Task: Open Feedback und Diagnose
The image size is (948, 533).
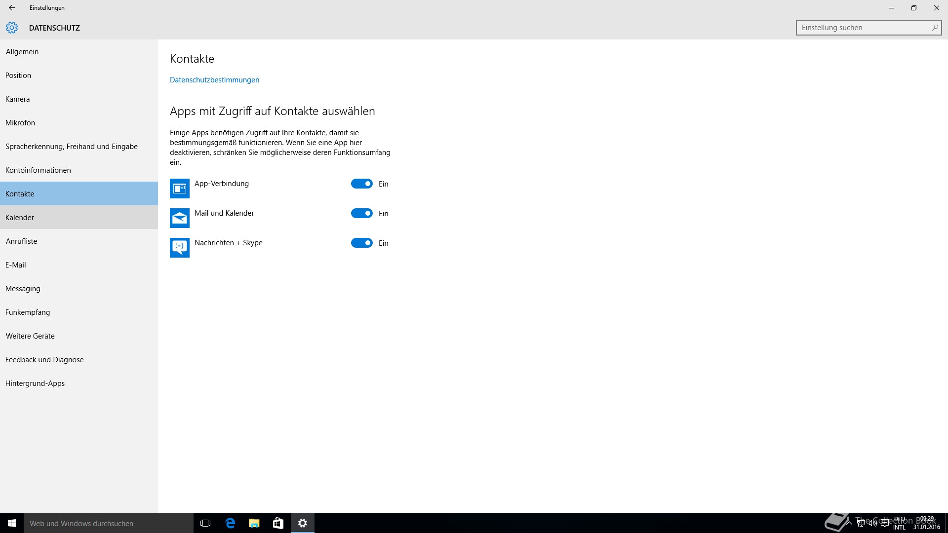Action: tap(79, 359)
